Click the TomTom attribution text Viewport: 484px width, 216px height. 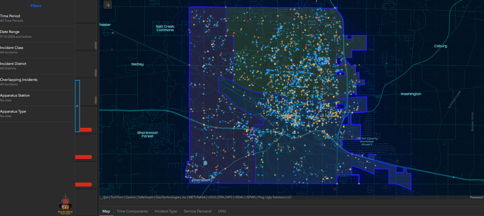[x=117, y=198]
